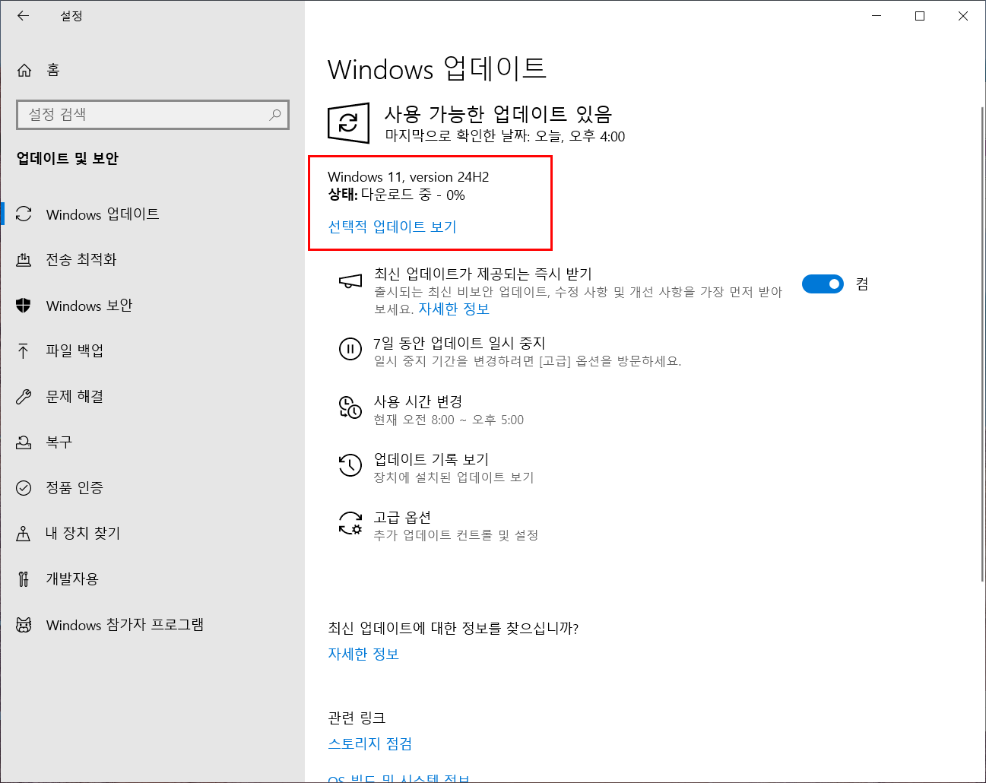Open 개발자용 page
Viewport: 986px width, 783px height.
152,579
